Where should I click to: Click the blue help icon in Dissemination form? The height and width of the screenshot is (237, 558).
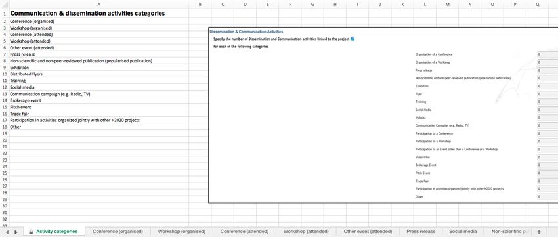click(x=353, y=39)
